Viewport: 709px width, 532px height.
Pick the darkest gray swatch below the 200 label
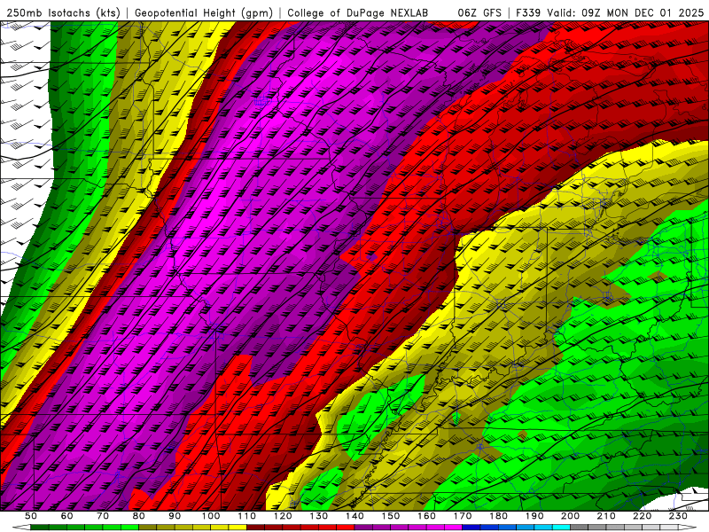point(580,527)
